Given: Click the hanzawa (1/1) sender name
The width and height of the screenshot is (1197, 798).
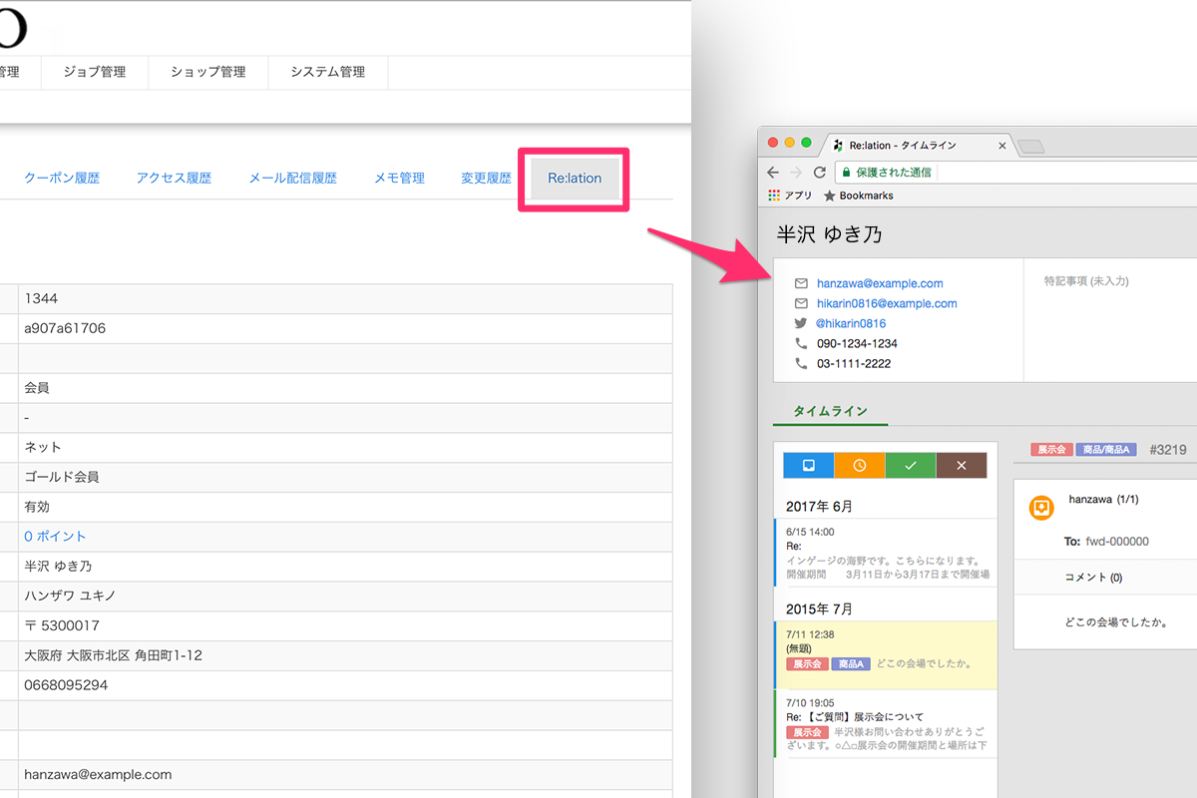Looking at the screenshot, I should (x=1103, y=498).
